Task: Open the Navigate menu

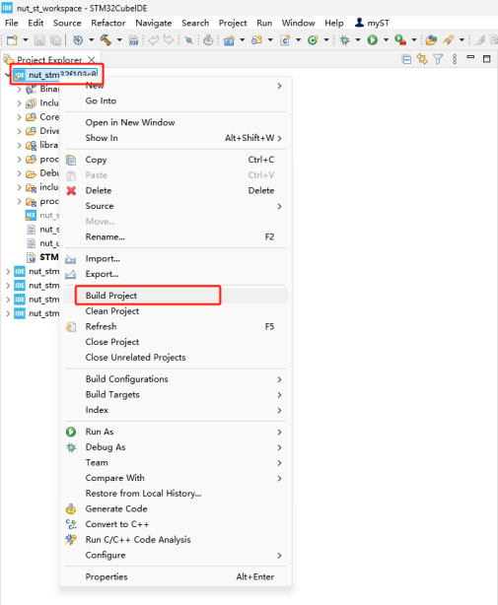Action: click(154, 23)
